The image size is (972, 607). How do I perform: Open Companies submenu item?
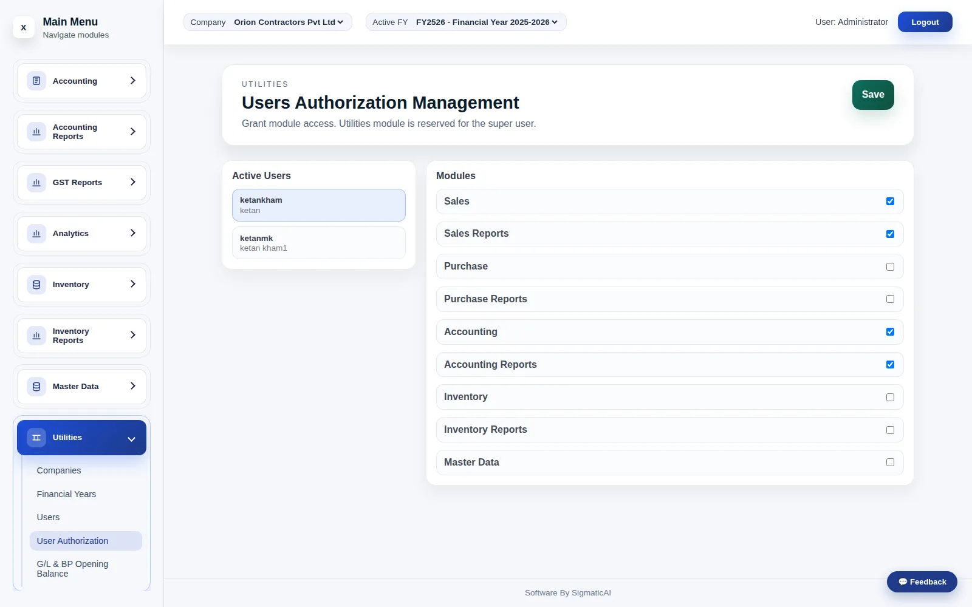86,470
